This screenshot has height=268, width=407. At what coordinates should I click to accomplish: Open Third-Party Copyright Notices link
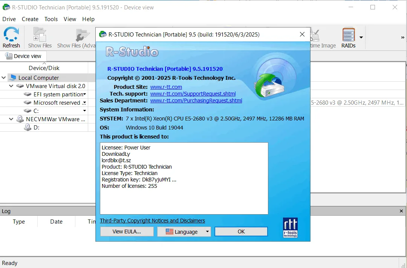pos(152,221)
